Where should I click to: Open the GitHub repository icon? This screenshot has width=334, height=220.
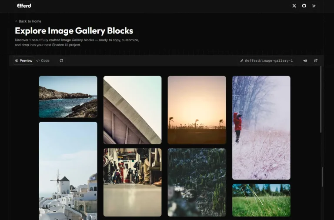point(304,6)
